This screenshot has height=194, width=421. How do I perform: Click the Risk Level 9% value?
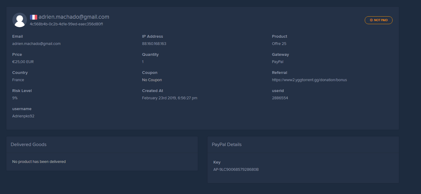point(15,98)
